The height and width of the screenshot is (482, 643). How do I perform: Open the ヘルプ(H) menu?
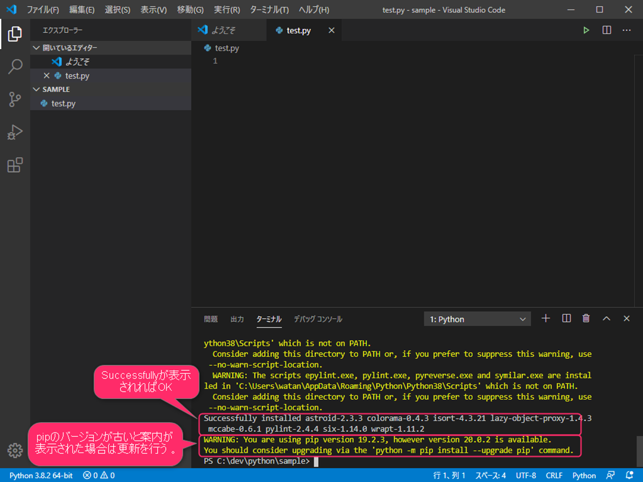point(314,9)
